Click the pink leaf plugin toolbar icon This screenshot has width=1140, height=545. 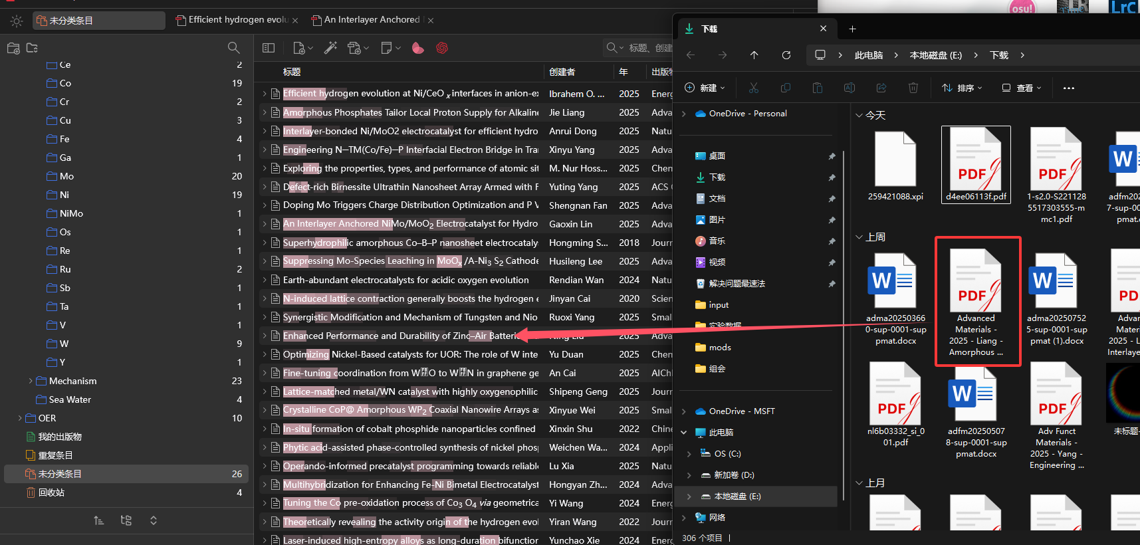[x=418, y=48]
